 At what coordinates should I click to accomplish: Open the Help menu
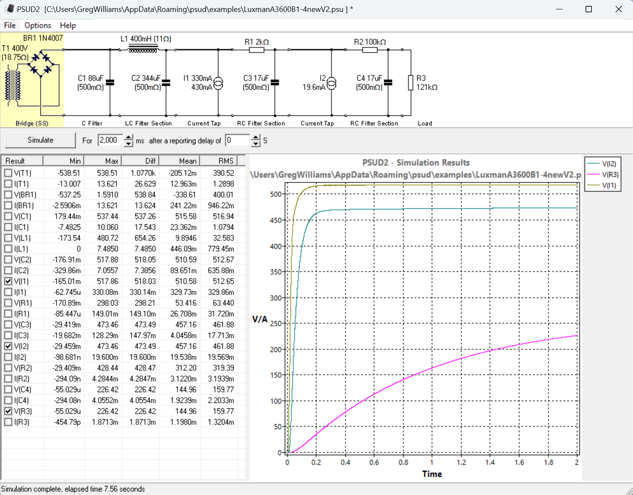coord(68,25)
